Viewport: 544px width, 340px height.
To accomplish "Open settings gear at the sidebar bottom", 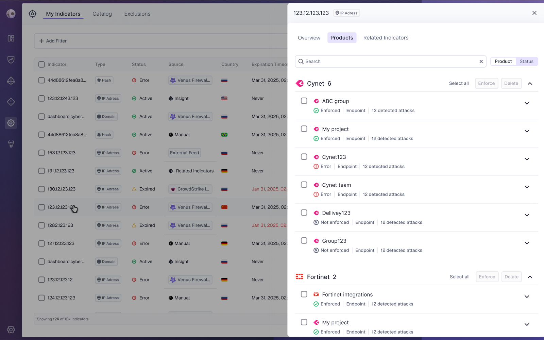I will tap(11, 329).
